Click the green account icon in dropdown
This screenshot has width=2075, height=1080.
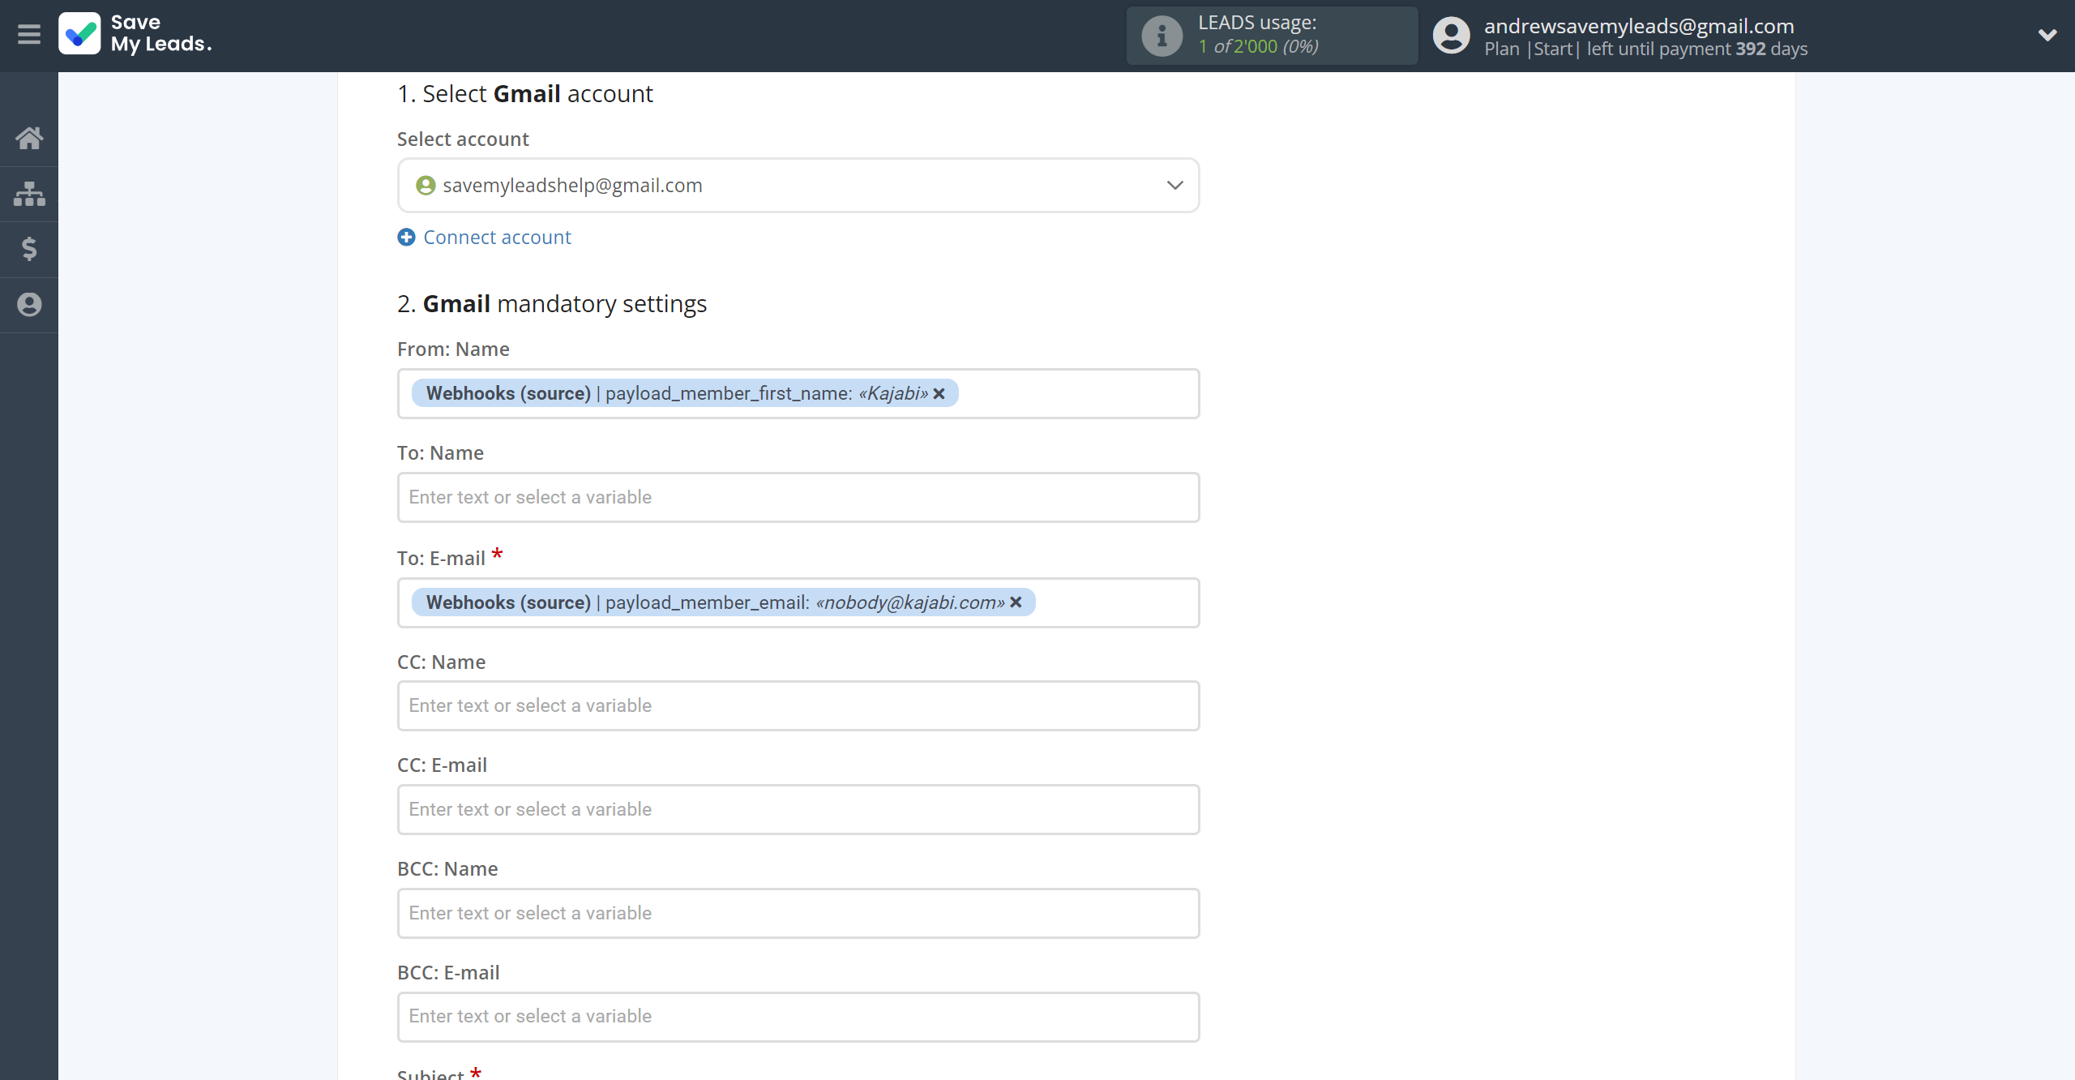click(426, 186)
